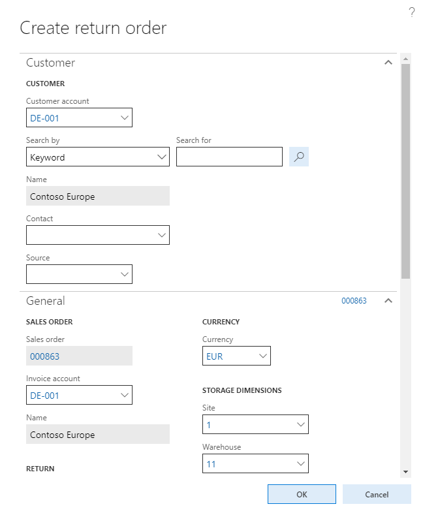Click the Sales order 000863 field
Image resolution: width=423 pixels, height=515 pixels.
79,356
